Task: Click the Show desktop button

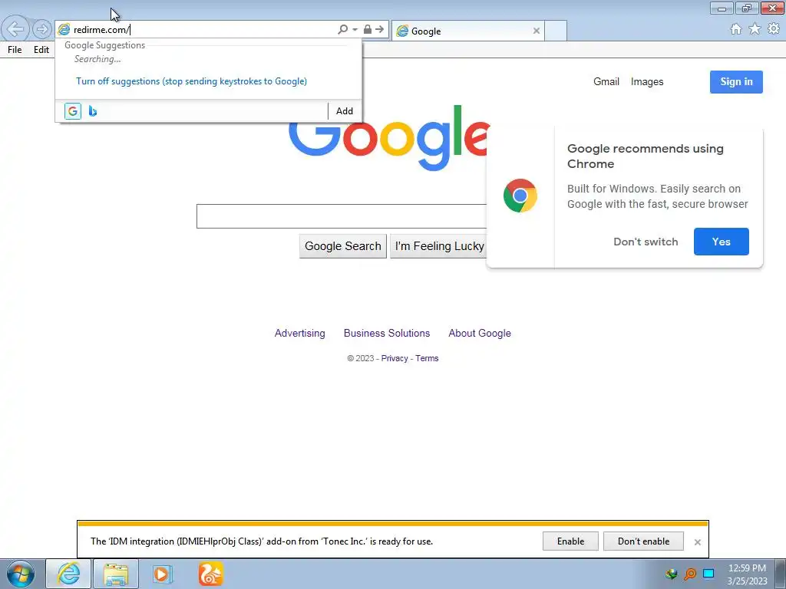Action: (781, 574)
